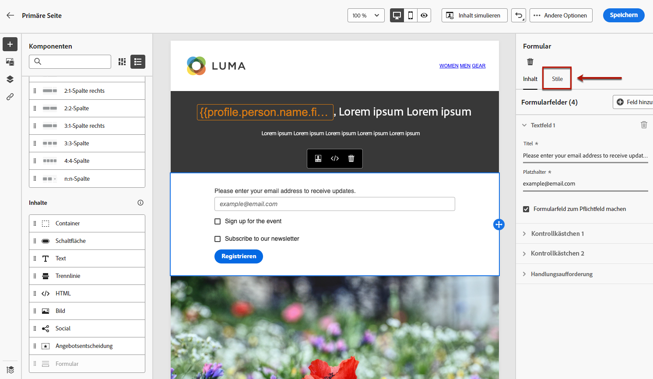Click trash icon in the floating toolbar
This screenshot has width=653, height=379.
click(x=351, y=158)
